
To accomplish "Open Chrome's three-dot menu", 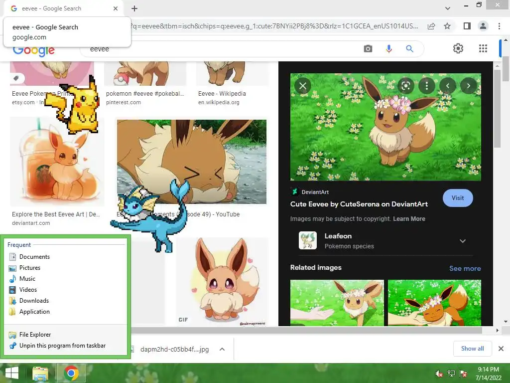I will 499,26.
